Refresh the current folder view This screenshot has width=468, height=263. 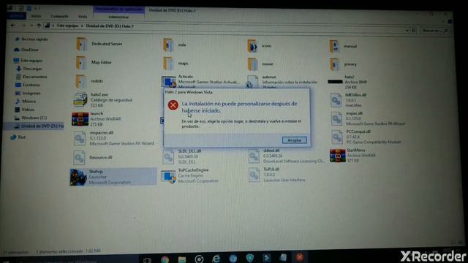pyautogui.click(x=413, y=31)
